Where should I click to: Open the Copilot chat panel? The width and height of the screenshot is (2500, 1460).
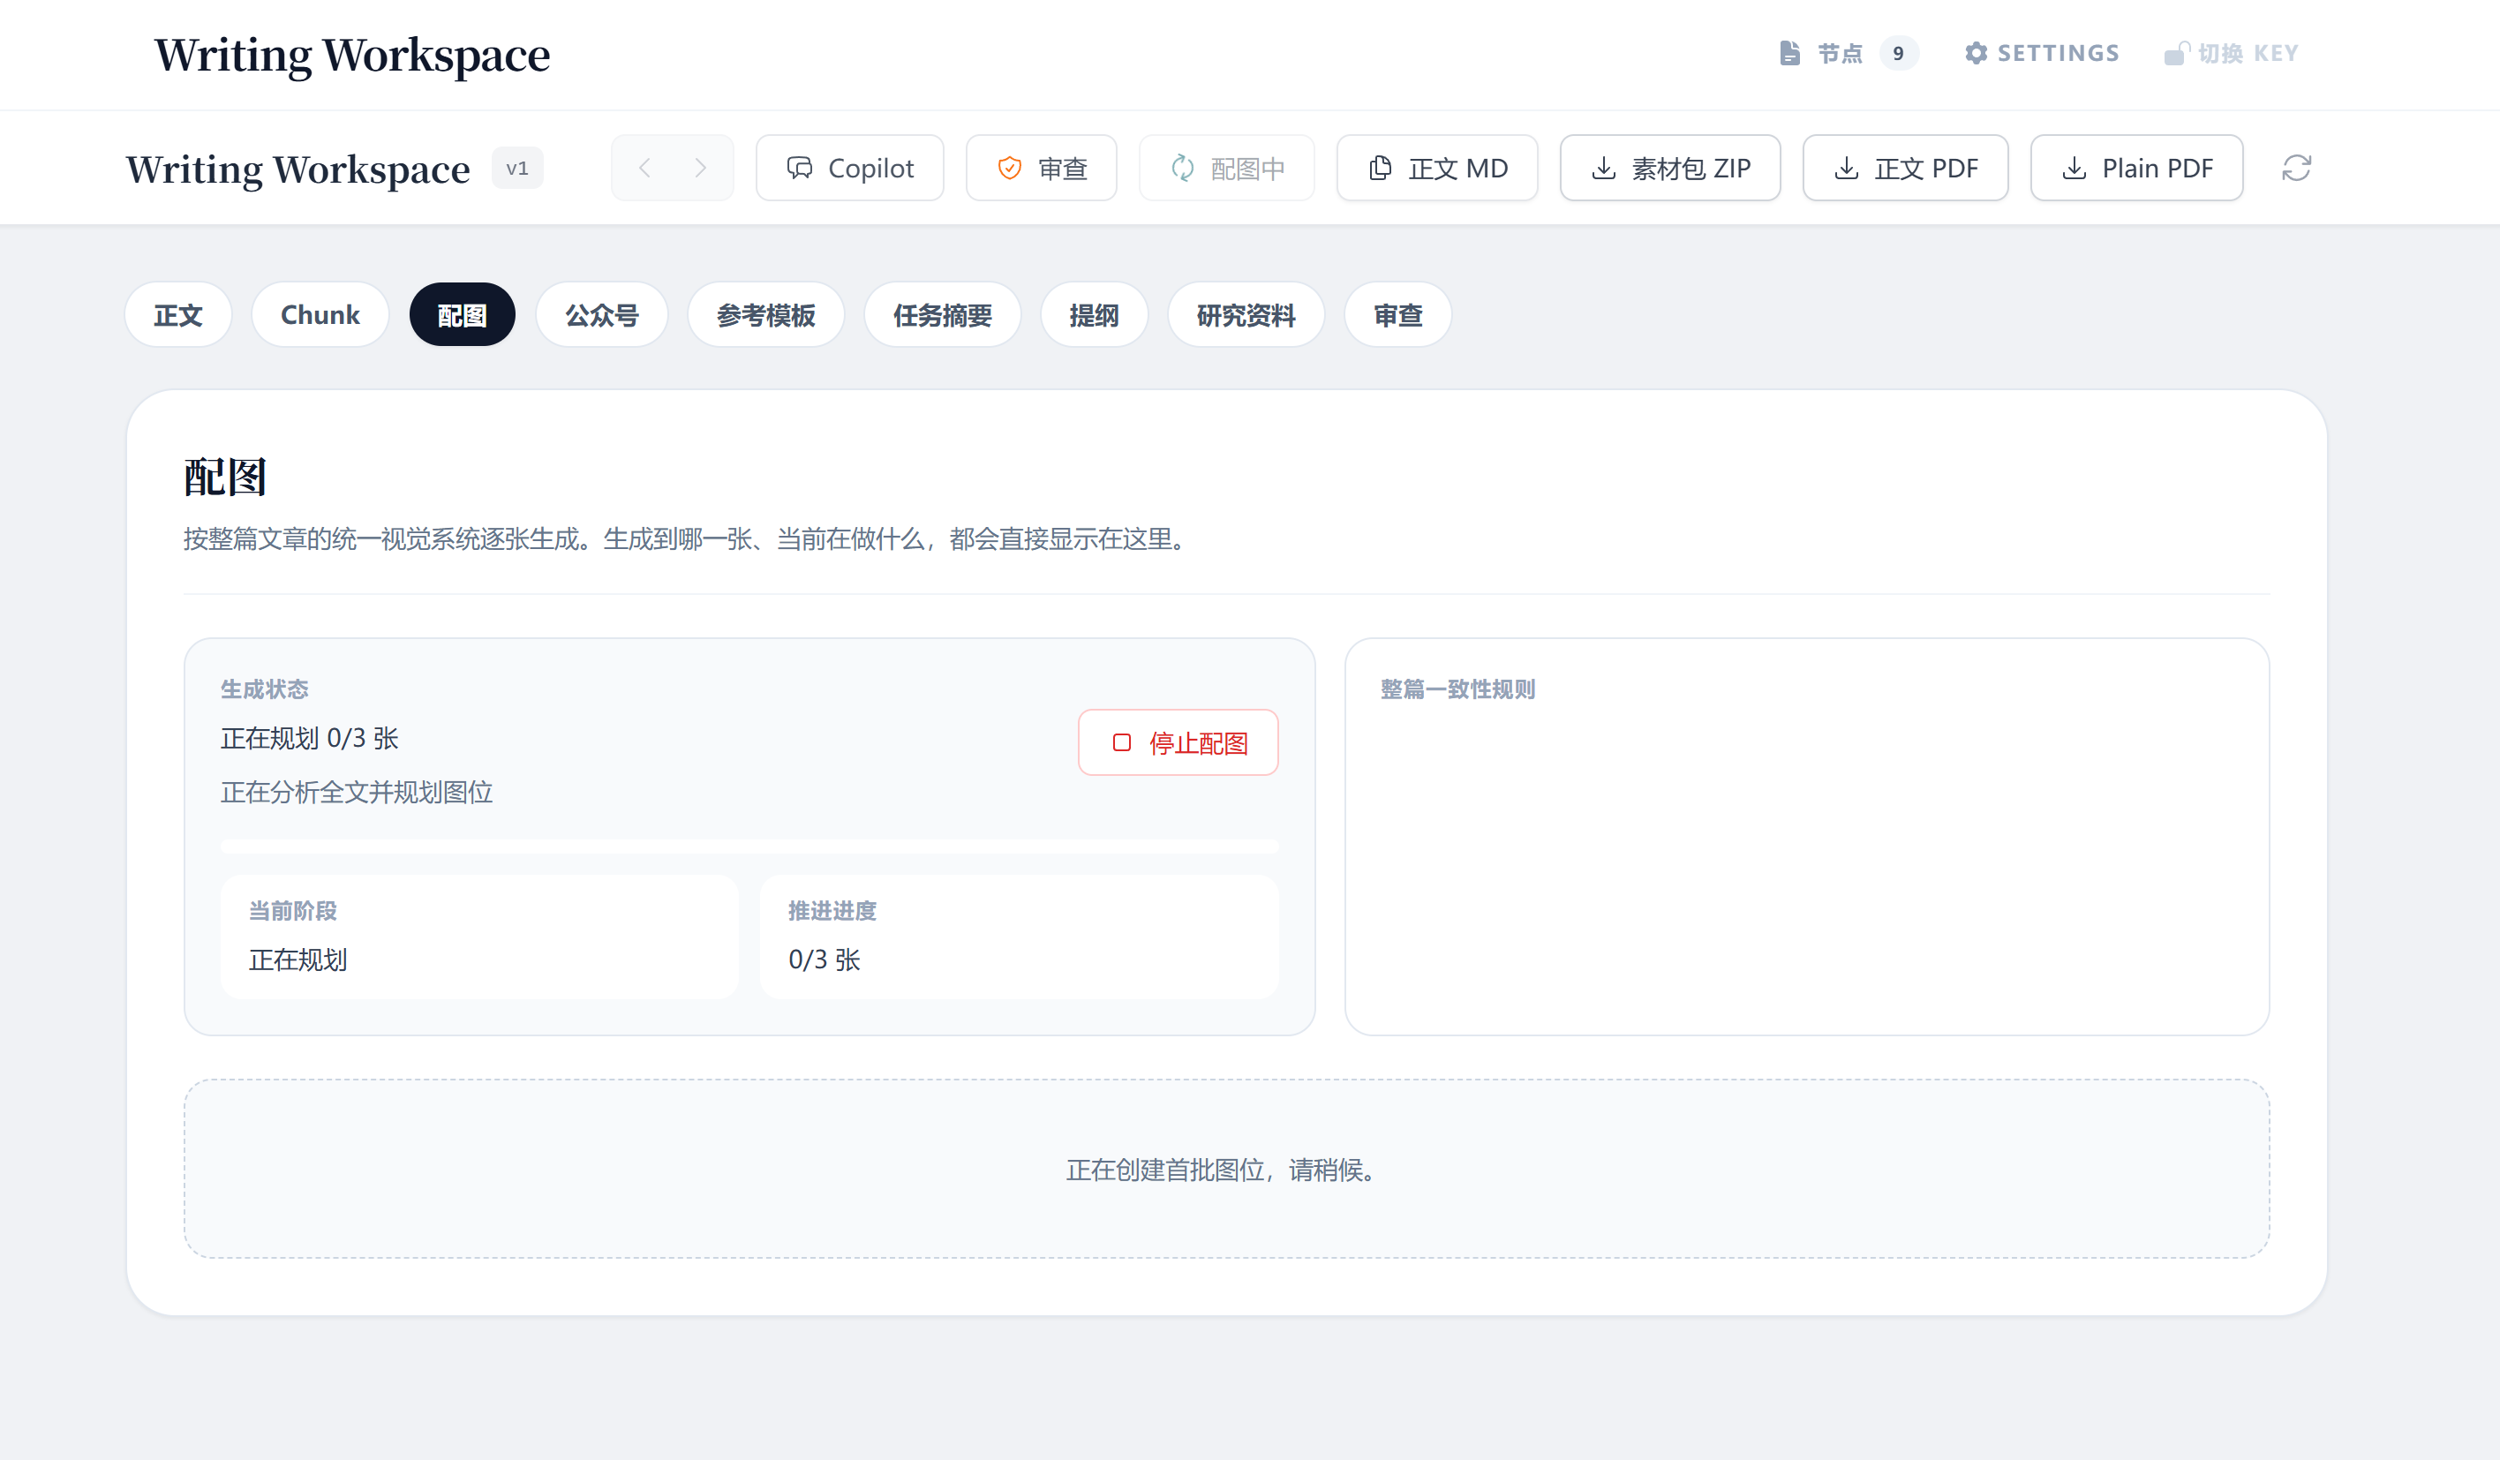tap(849, 169)
